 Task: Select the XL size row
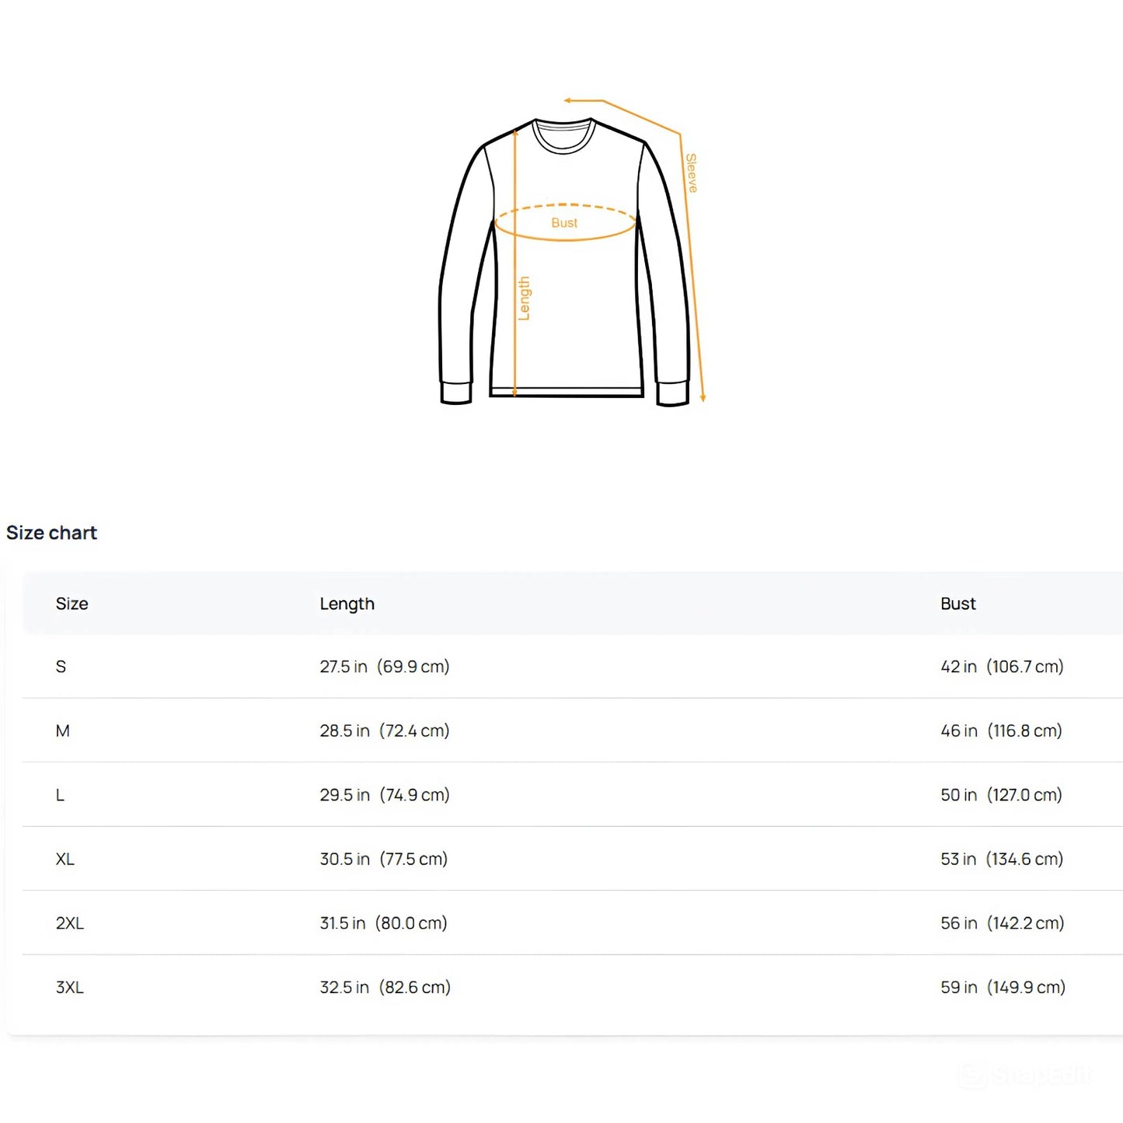(x=573, y=859)
